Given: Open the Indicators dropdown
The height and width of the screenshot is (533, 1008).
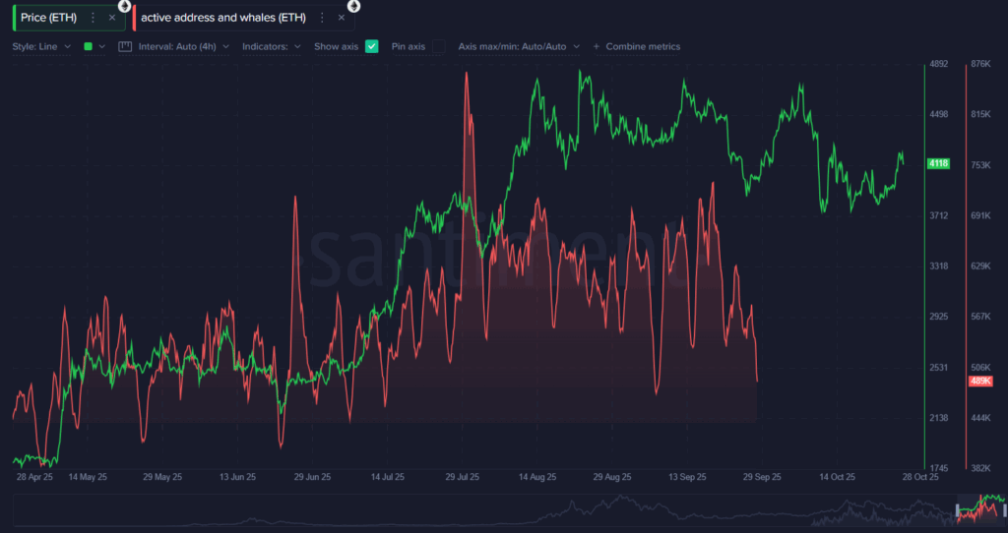Looking at the screenshot, I should (271, 46).
